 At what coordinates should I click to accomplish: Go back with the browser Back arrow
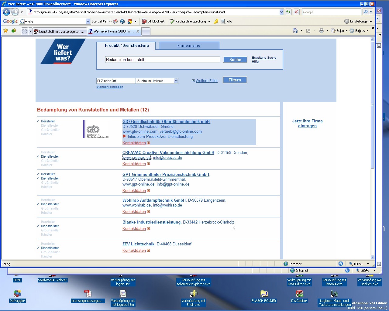(x=6, y=12)
